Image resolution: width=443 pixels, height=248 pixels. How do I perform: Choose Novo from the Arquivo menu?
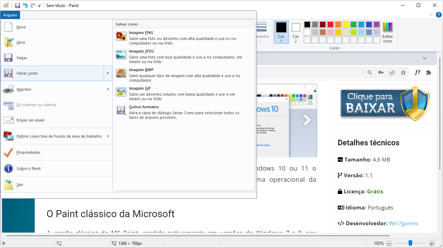(56, 27)
